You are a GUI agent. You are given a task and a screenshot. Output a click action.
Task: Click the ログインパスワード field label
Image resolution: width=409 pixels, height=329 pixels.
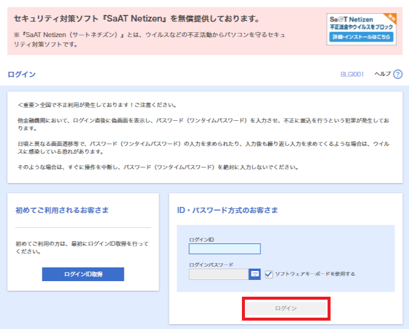tap(211, 264)
